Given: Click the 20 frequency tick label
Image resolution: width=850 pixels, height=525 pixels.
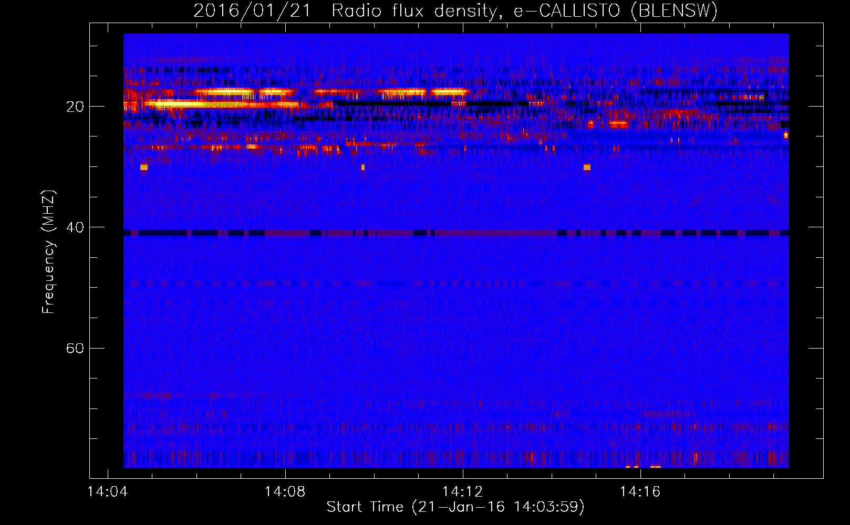Looking at the screenshot, I should 75,107.
